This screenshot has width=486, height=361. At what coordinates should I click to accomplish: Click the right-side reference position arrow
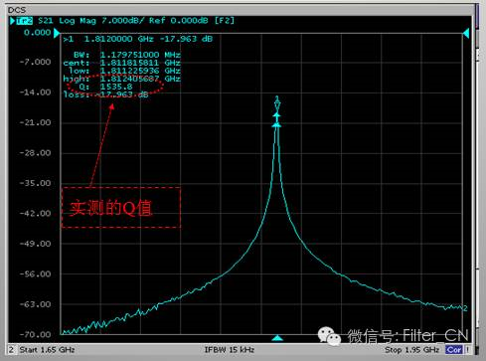point(466,33)
